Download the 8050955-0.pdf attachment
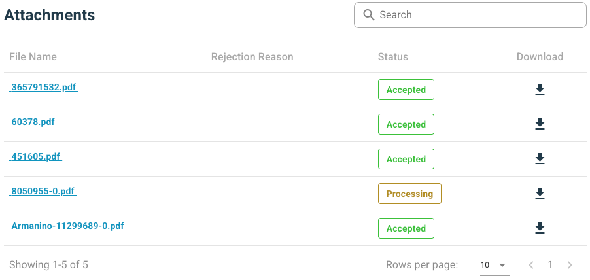This screenshot has width=590, height=280. click(x=540, y=194)
